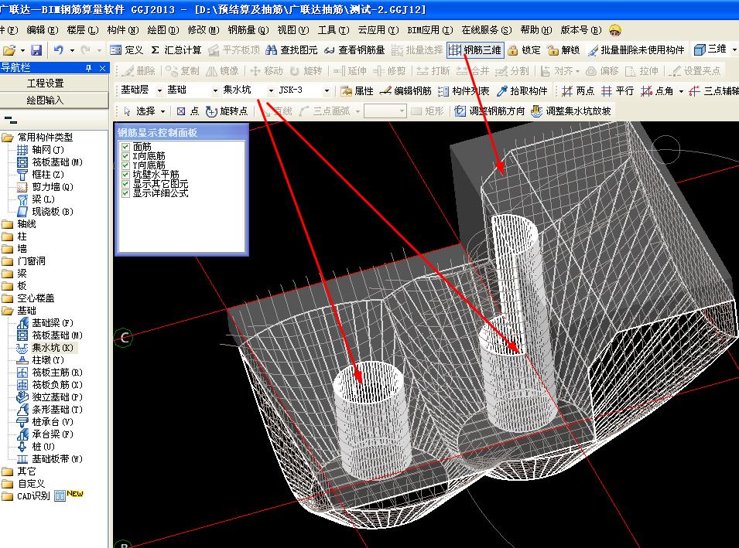Open 构件列表 component list
The height and width of the screenshot is (548, 739).
464,91
